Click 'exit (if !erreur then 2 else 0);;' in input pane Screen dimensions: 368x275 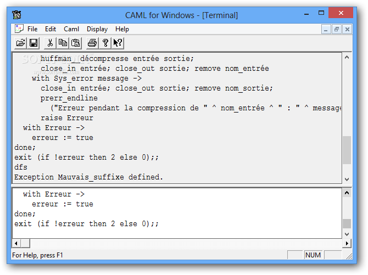pyautogui.click(x=86, y=224)
